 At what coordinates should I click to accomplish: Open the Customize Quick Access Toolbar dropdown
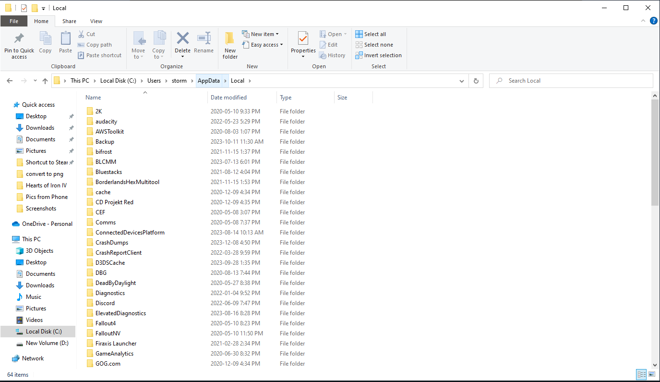coord(43,8)
